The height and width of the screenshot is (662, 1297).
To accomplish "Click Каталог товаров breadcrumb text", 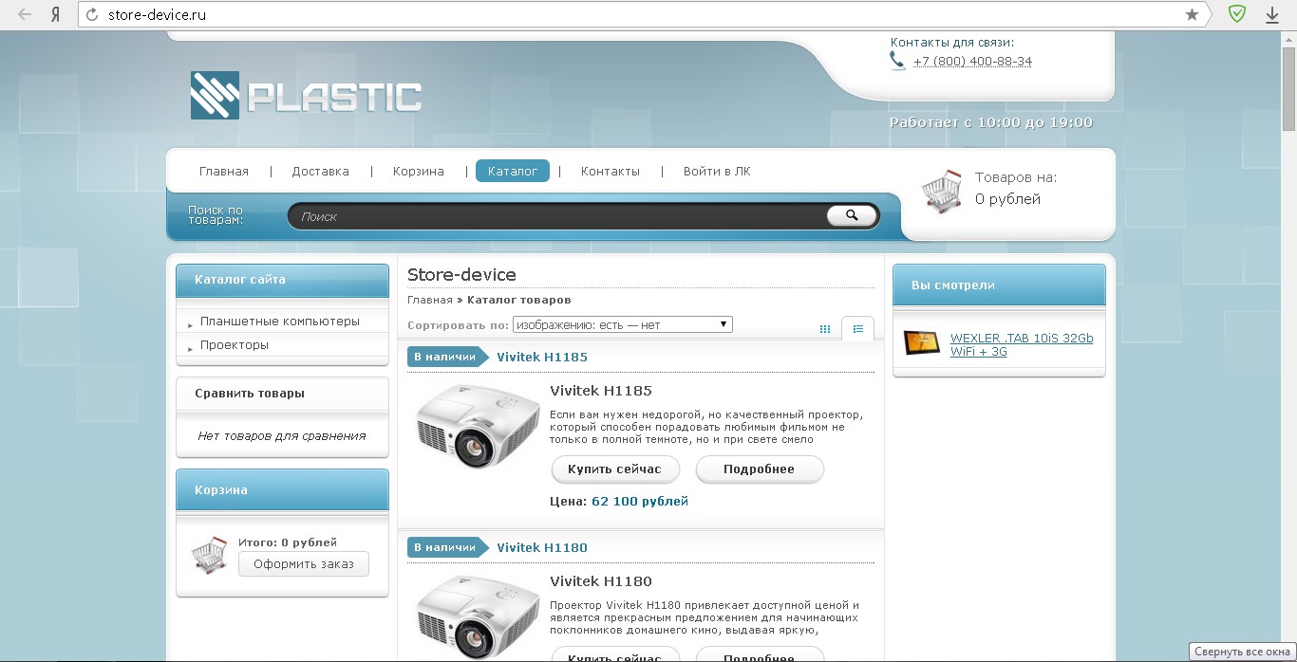I will coord(519,300).
